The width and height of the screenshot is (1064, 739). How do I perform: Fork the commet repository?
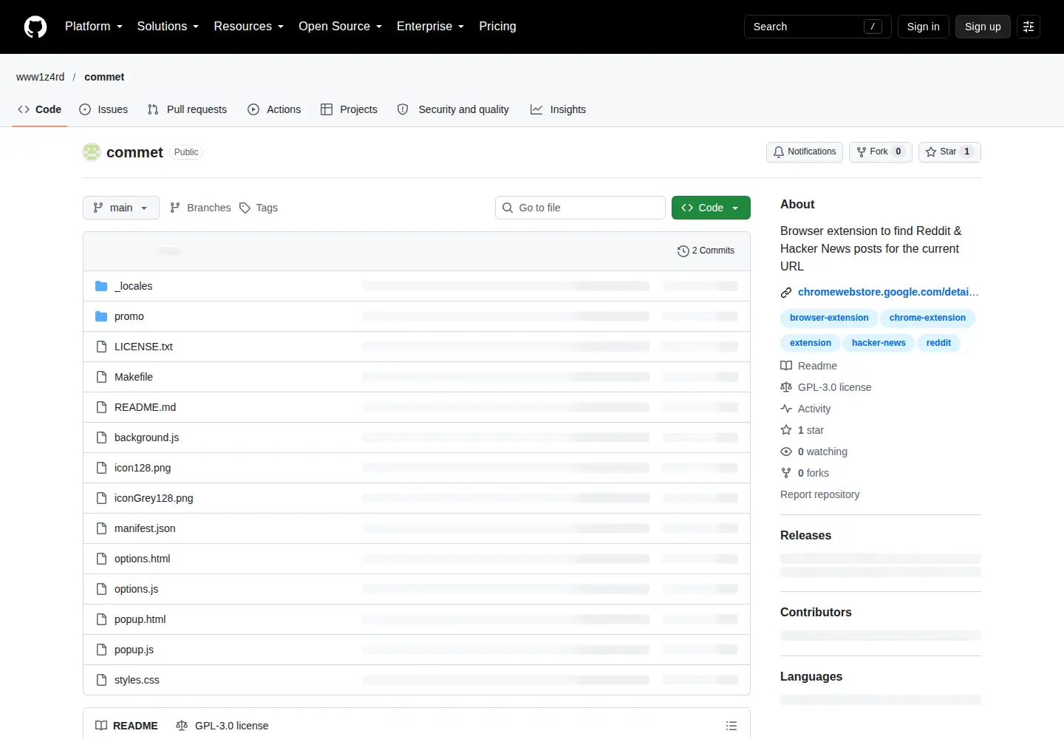click(881, 152)
